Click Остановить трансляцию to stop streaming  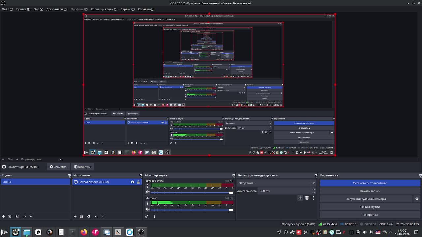coord(370,183)
